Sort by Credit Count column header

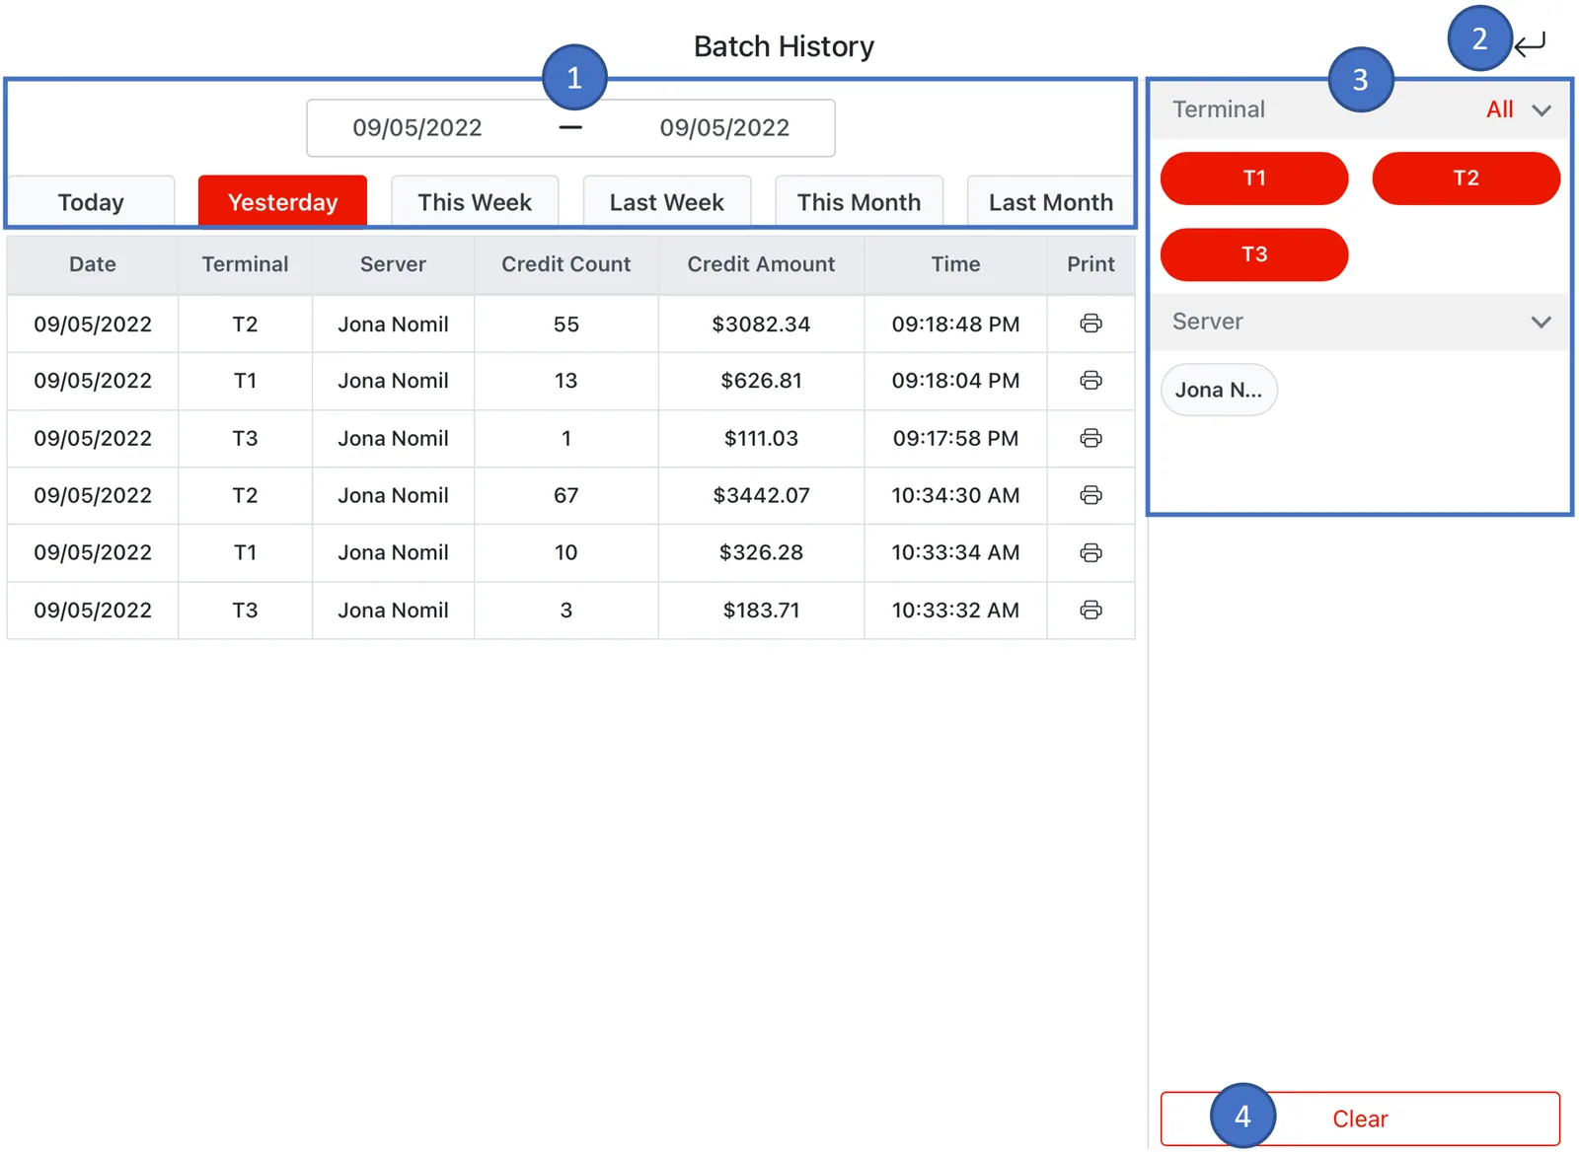coord(565,264)
